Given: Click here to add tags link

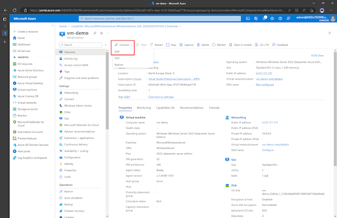Looking at the screenshot, I should (161, 97).
